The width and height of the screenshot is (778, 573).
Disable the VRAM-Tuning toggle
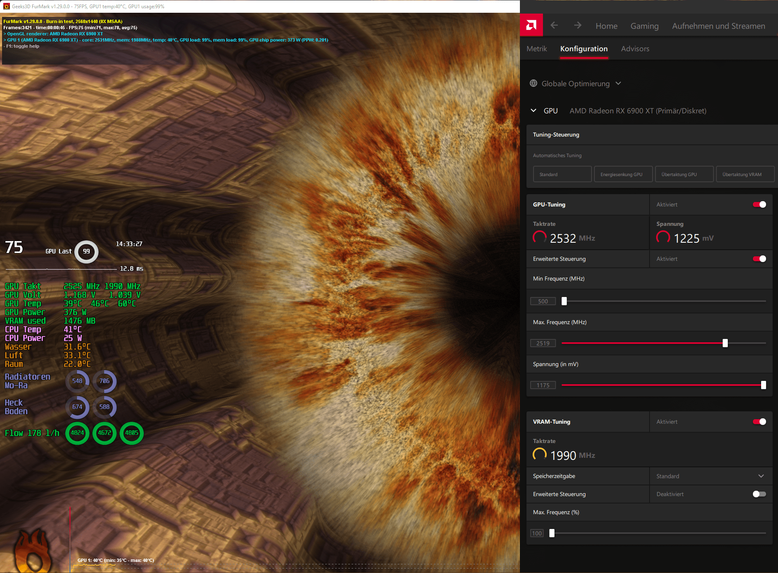coord(759,422)
